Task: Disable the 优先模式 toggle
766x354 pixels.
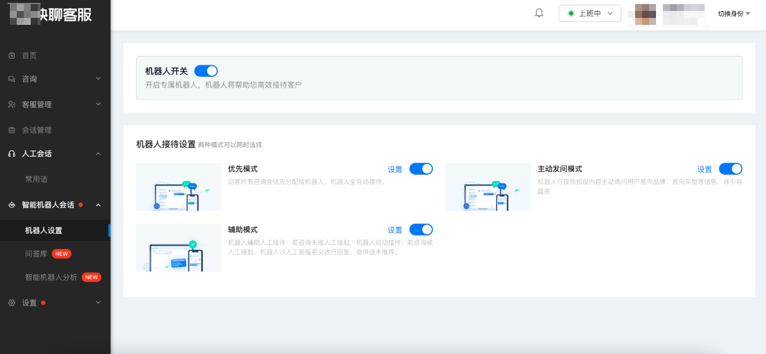Action: click(422, 168)
